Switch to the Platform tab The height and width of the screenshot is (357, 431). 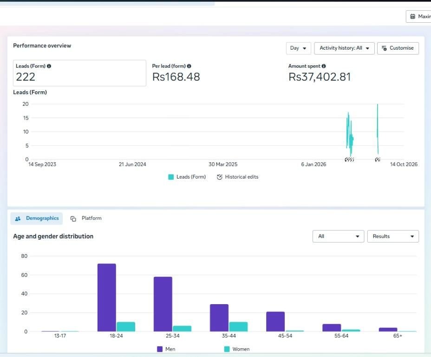(x=86, y=218)
